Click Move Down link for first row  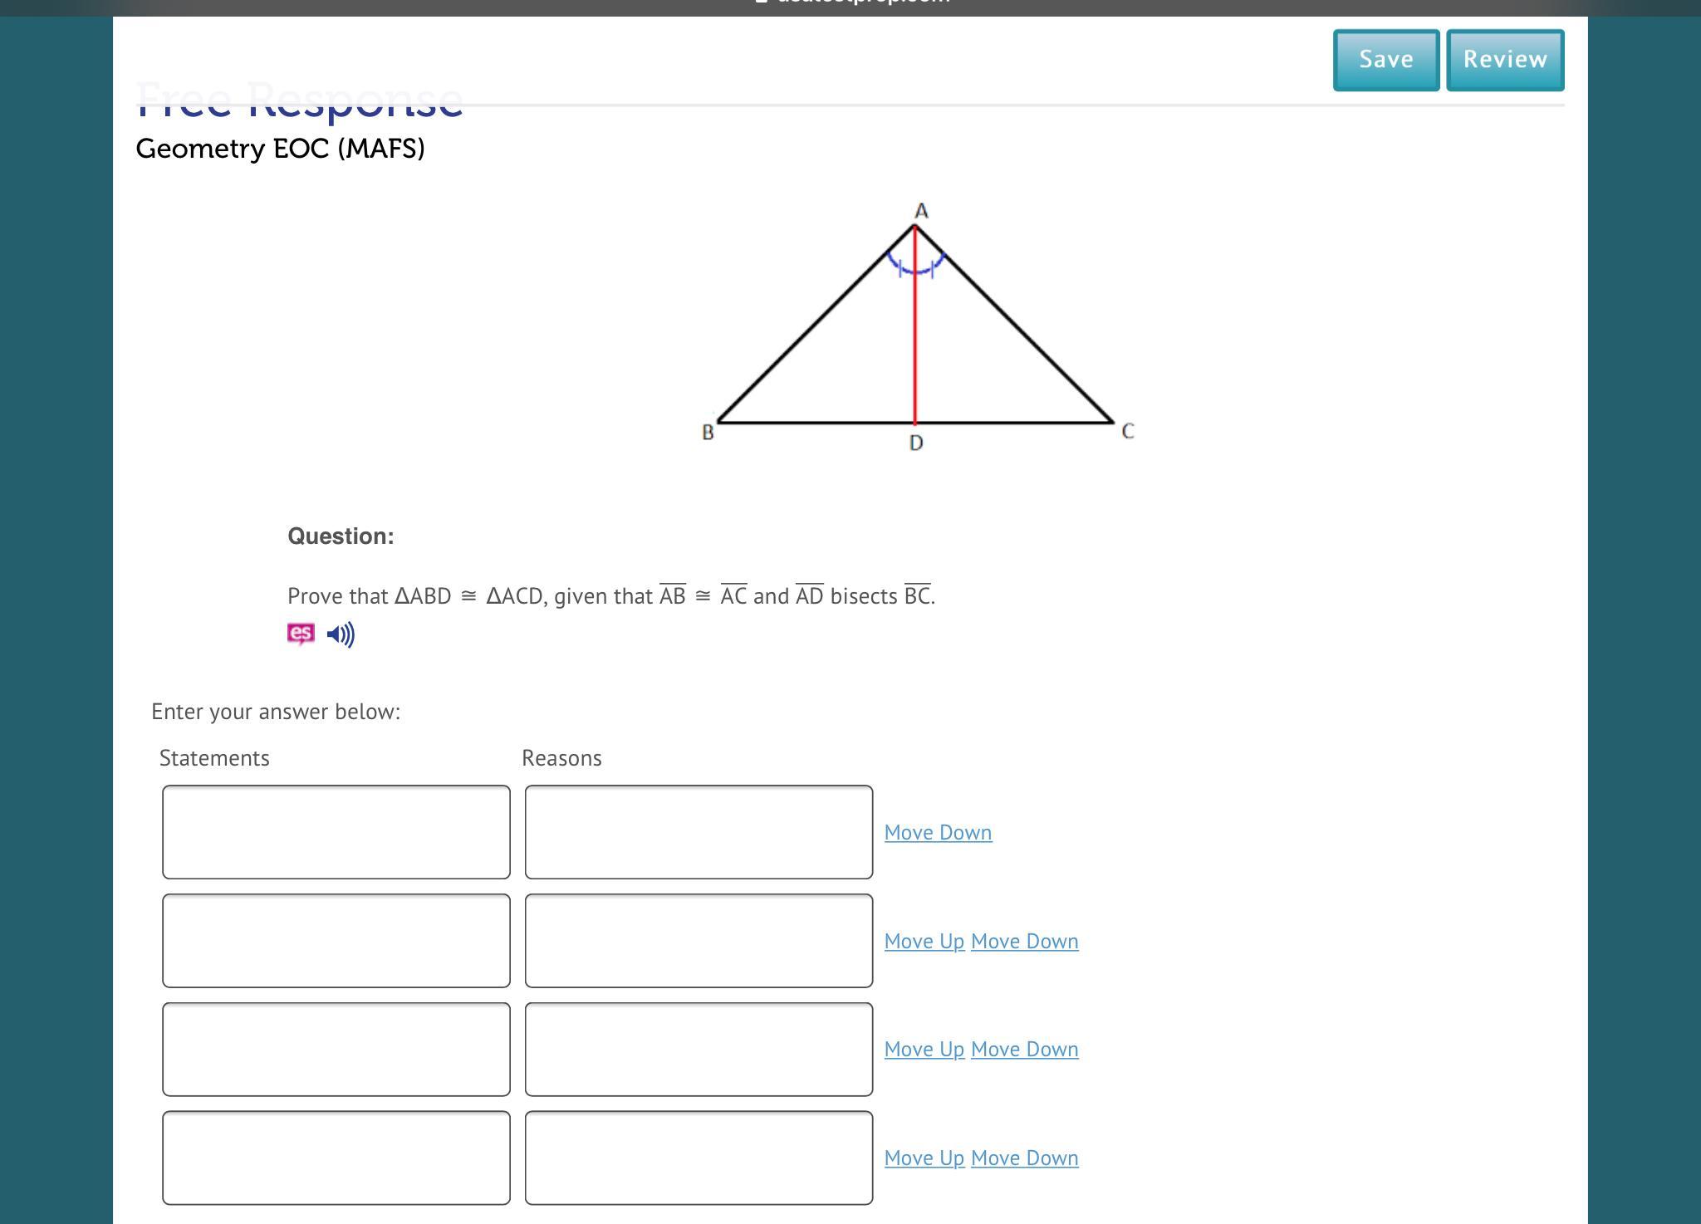[x=938, y=832]
